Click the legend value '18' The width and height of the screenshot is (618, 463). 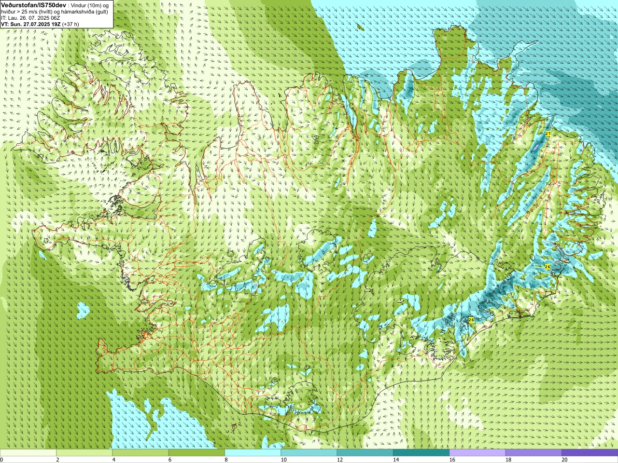508,460
